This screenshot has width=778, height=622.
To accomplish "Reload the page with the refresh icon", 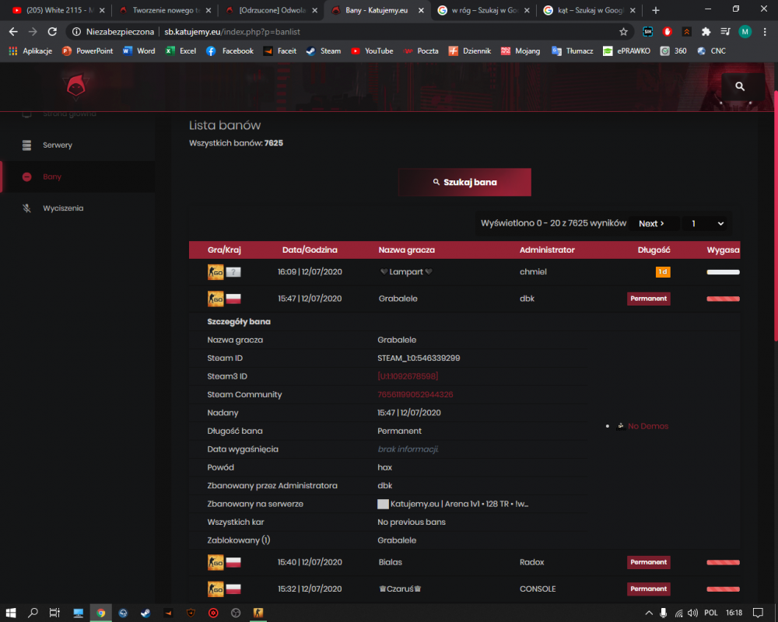I will (52, 32).
